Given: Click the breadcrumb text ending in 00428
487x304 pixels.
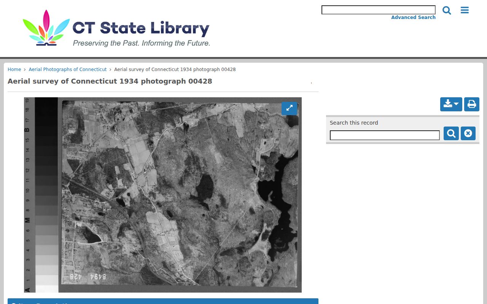Looking at the screenshot, I should point(175,70).
